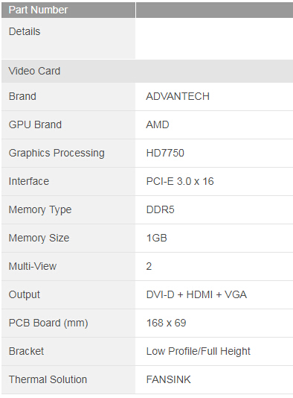Click the 1GB memory size value
The image size is (293, 398).
tap(156, 238)
